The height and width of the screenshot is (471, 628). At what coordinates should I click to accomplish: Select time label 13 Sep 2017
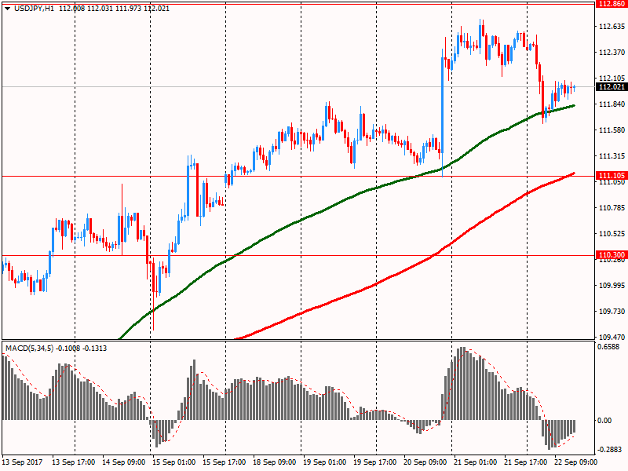pyautogui.click(x=22, y=462)
